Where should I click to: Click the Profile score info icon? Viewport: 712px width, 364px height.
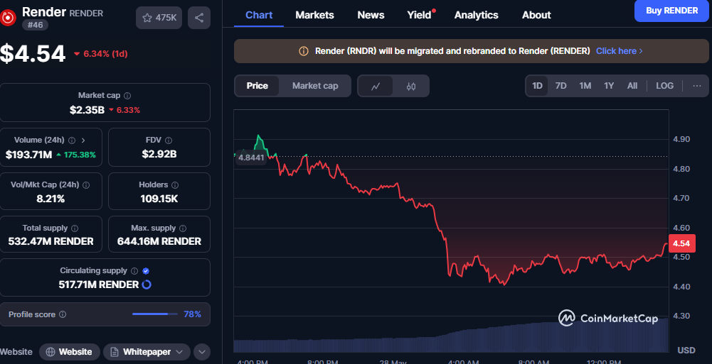click(x=63, y=314)
